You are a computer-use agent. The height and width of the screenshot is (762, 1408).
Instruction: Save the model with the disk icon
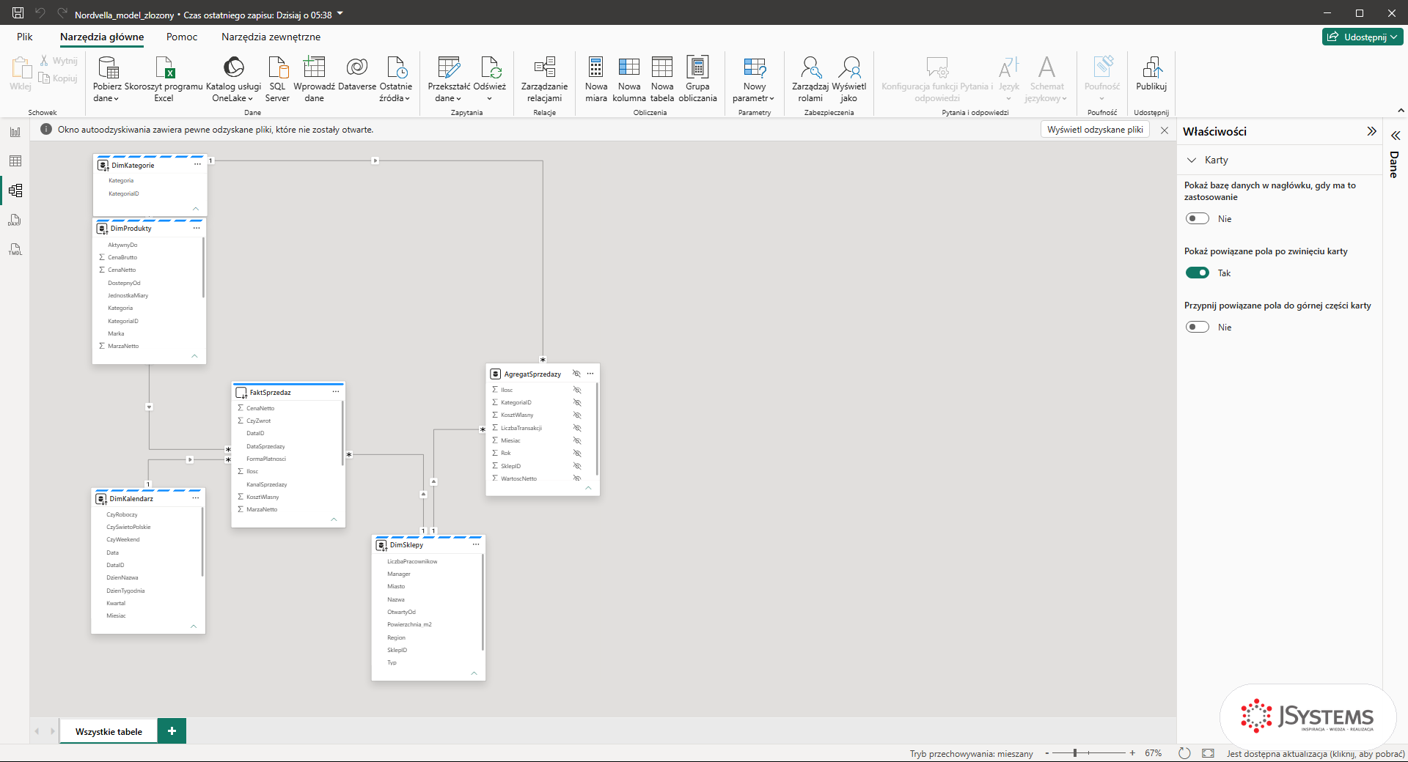(x=18, y=13)
